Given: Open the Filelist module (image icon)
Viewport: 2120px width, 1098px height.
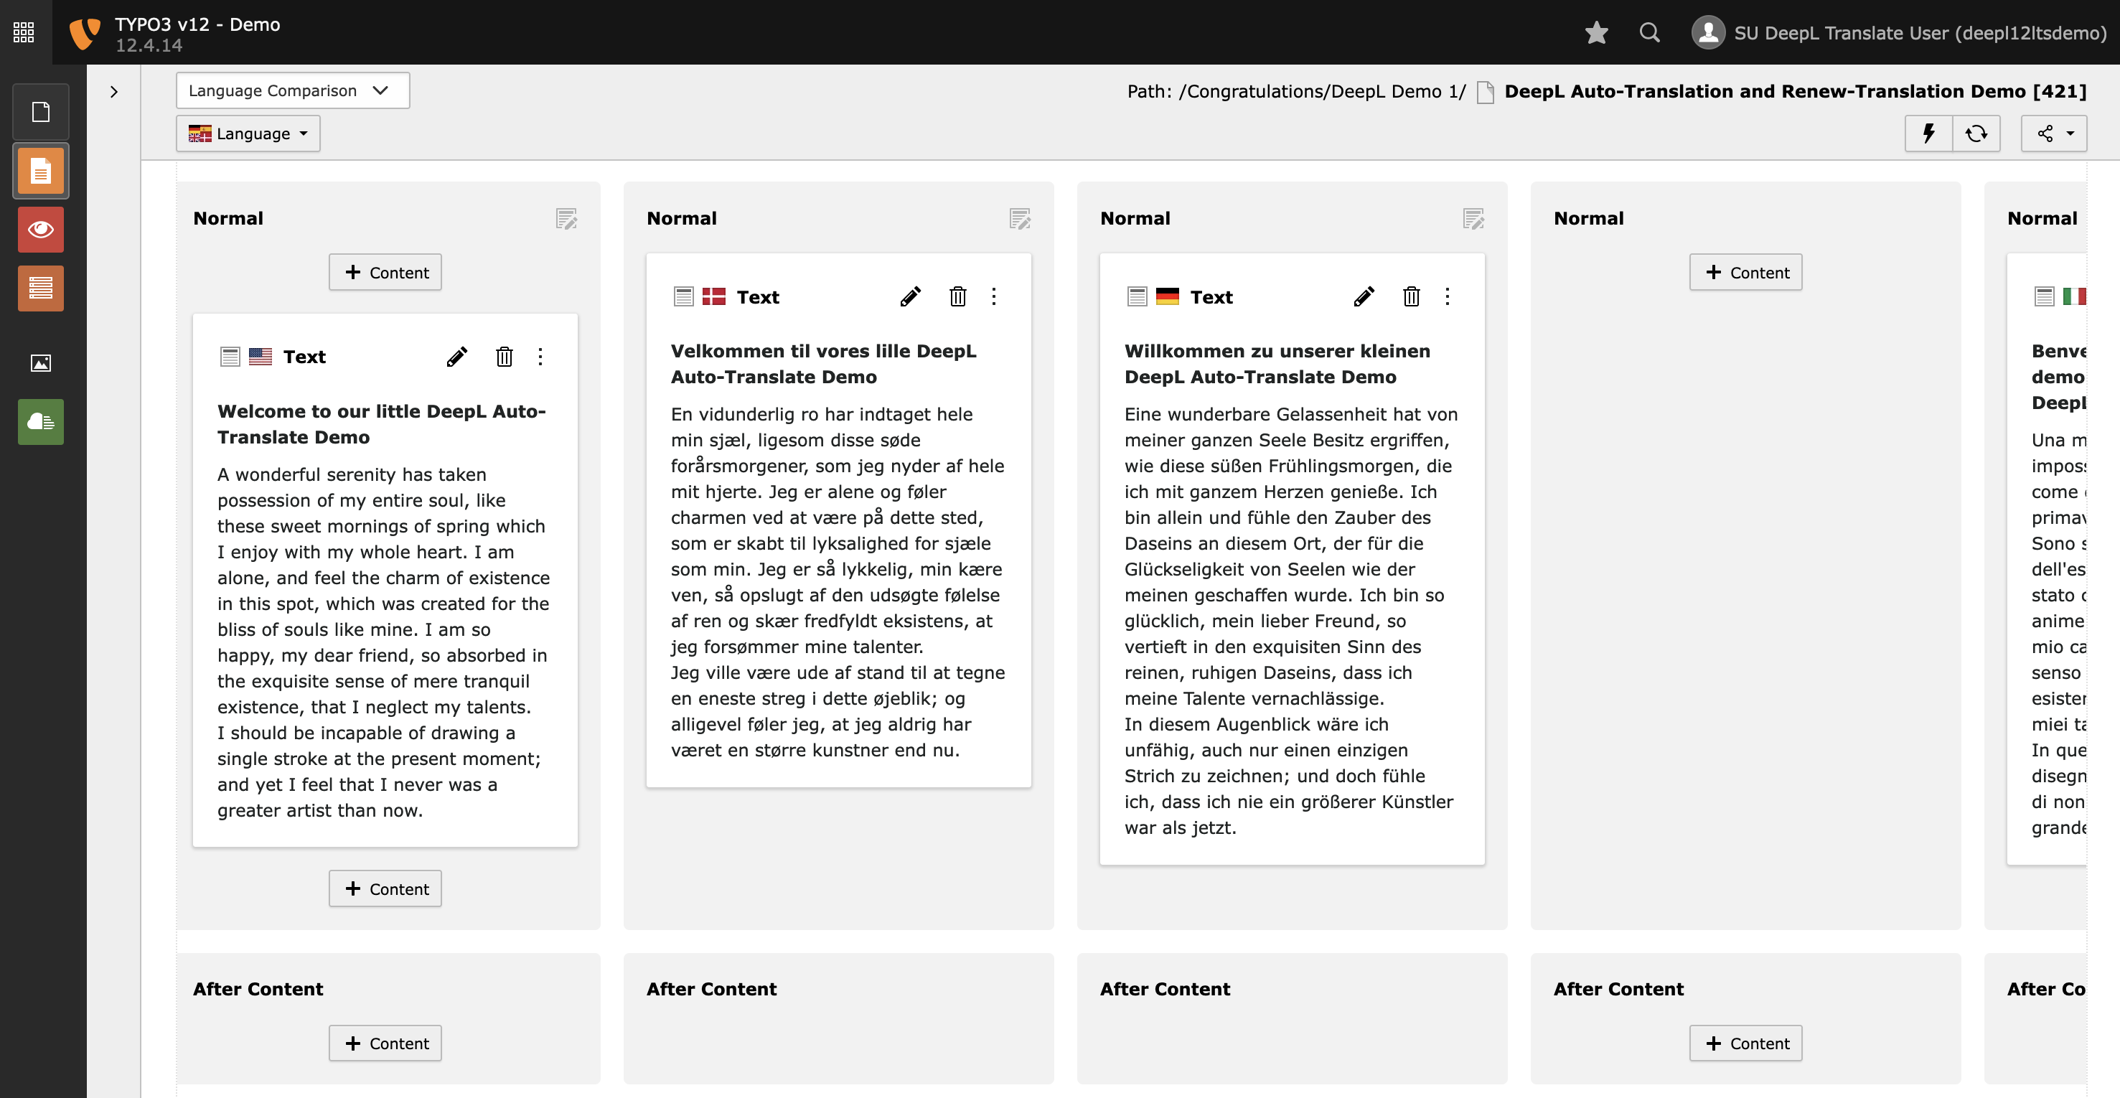Looking at the screenshot, I should (x=40, y=363).
